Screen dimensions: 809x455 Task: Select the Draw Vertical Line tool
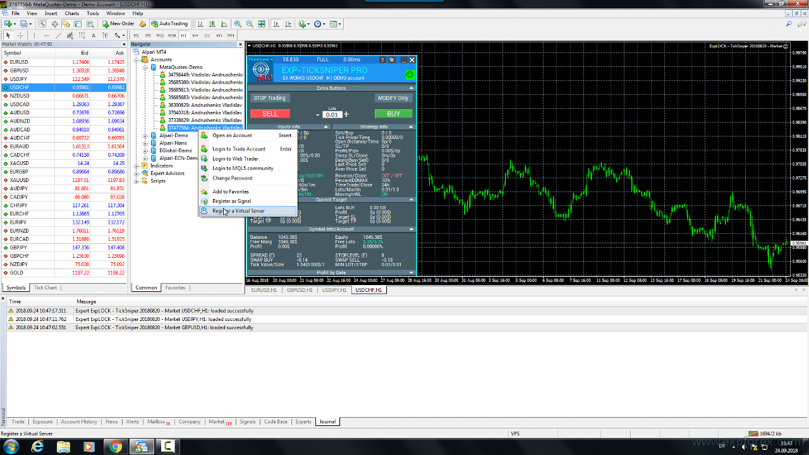coord(34,35)
